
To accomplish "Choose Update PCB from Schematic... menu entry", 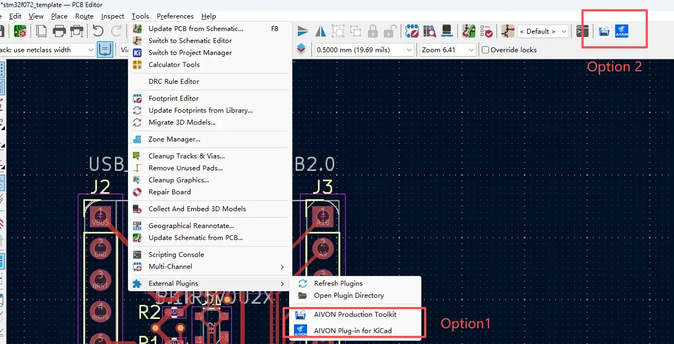I will (x=211, y=29).
